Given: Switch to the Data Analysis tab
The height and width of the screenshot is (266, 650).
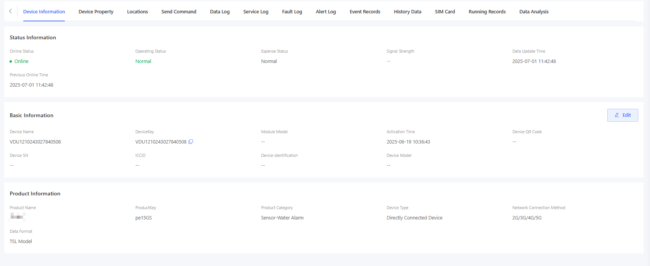Looking at the screenshot, I should [534, 12].
